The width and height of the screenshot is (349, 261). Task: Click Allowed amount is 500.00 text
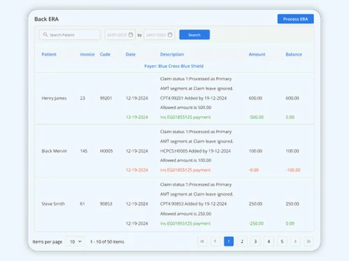tap(186, 107)
